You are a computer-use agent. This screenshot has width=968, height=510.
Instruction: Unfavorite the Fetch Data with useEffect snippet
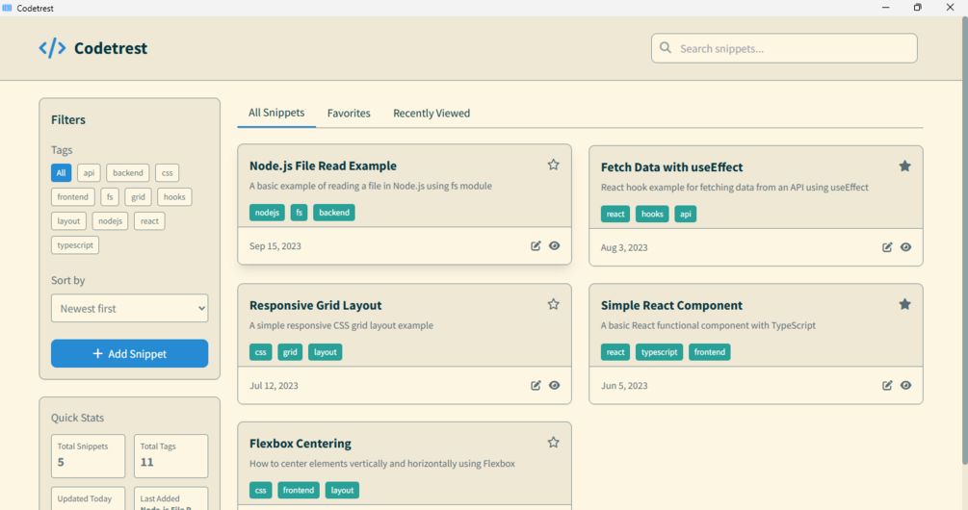click(x=905, y=166)
